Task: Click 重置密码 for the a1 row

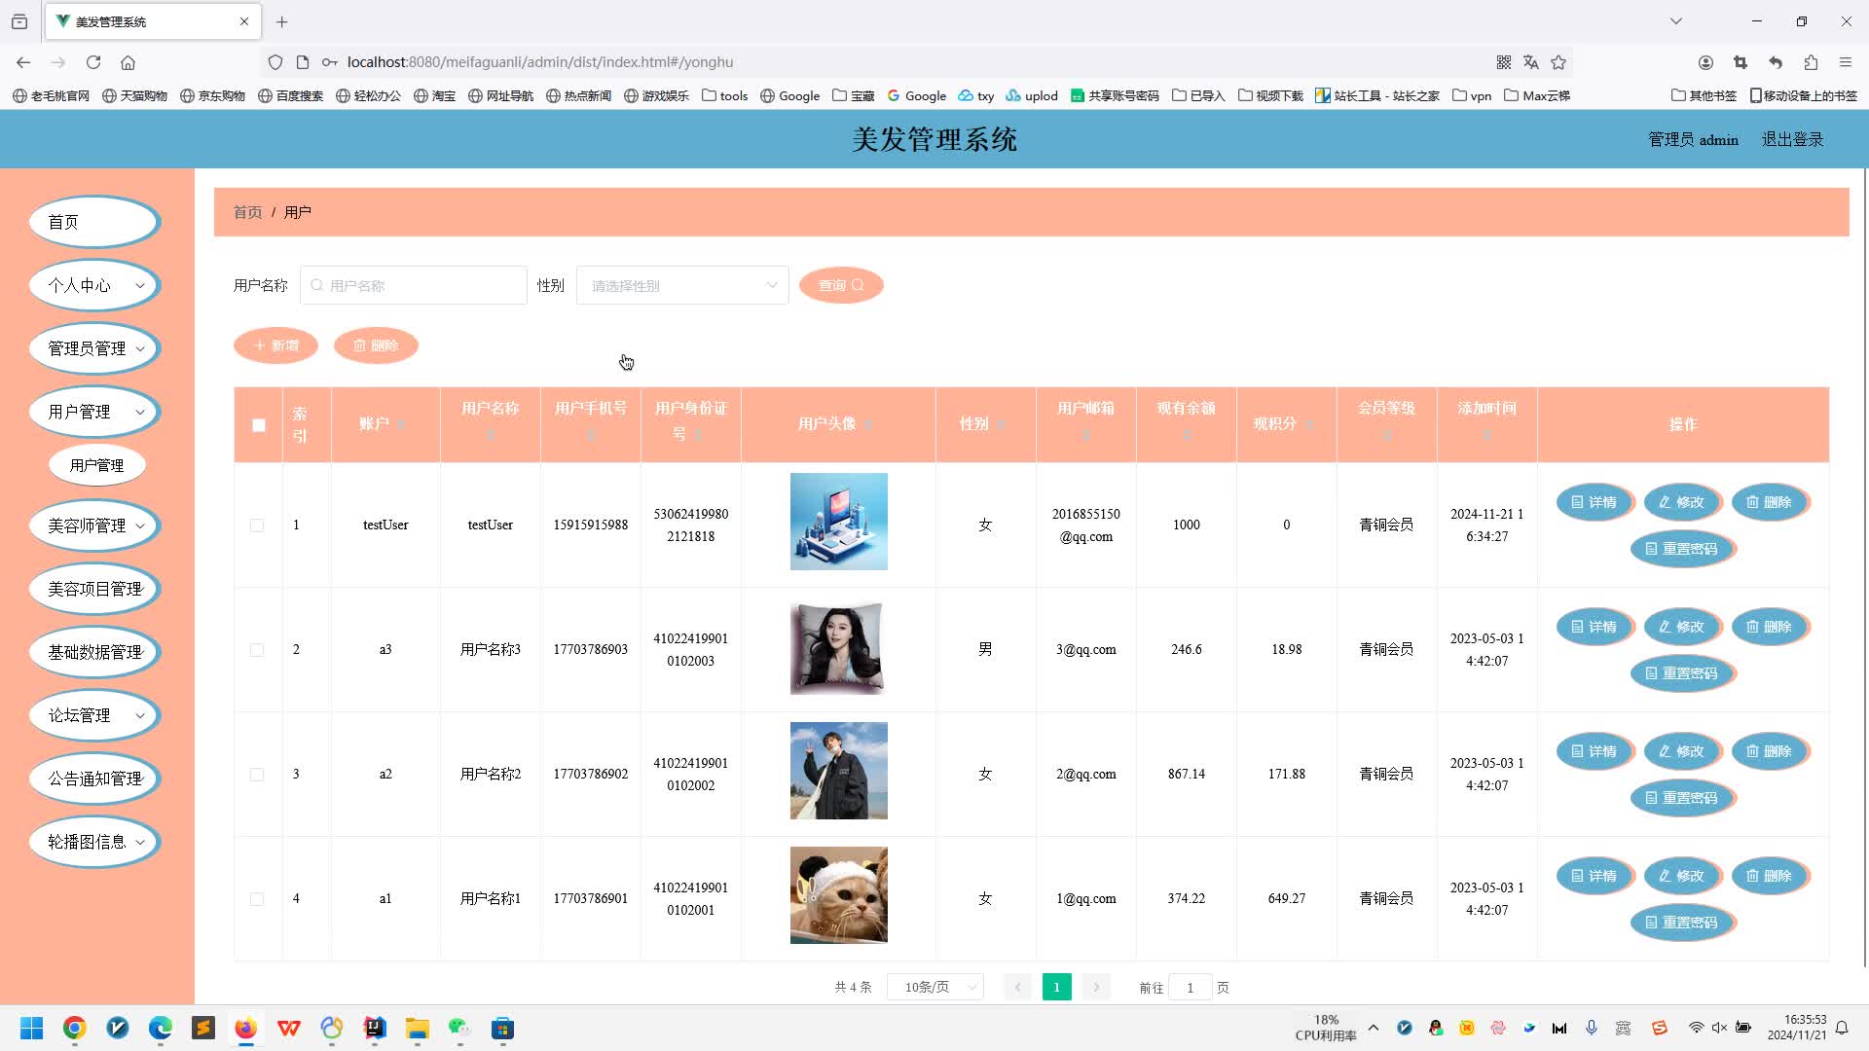Action: tap(1682, 923)
